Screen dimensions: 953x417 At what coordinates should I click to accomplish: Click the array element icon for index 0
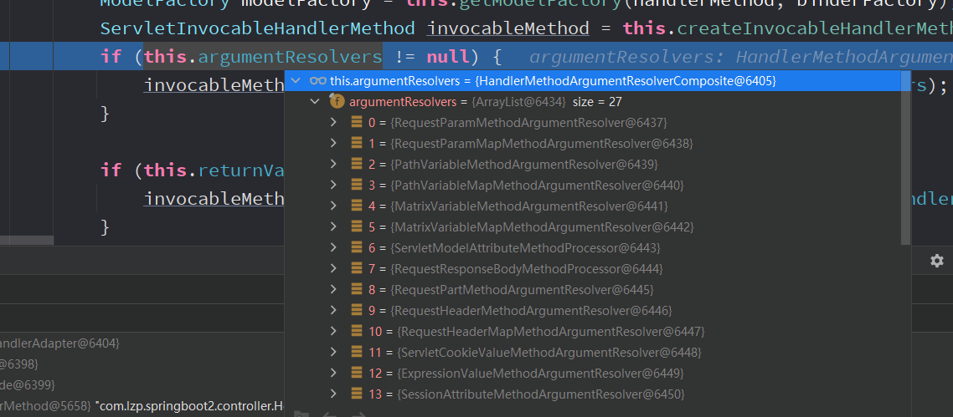click(x=358, y=123)
